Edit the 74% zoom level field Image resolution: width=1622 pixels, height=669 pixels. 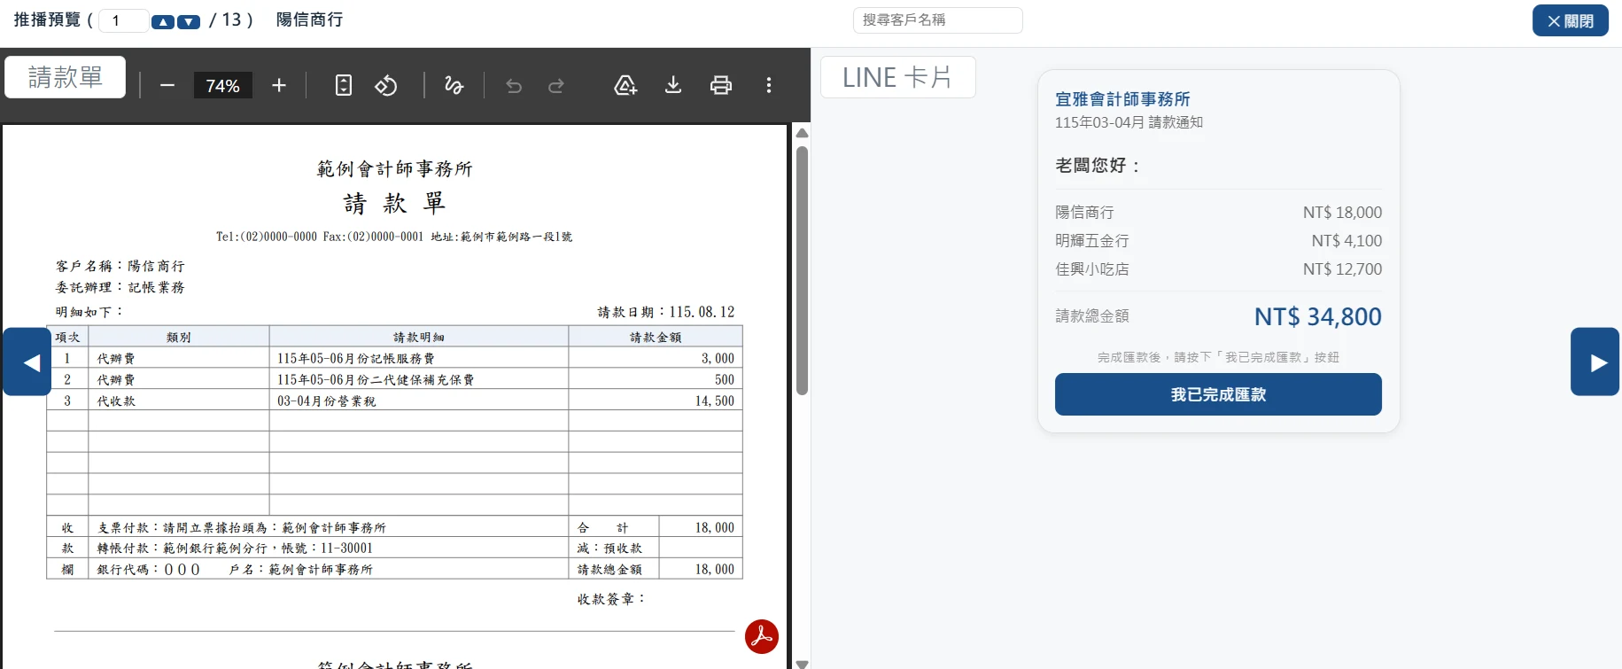(x=223, y=85)
